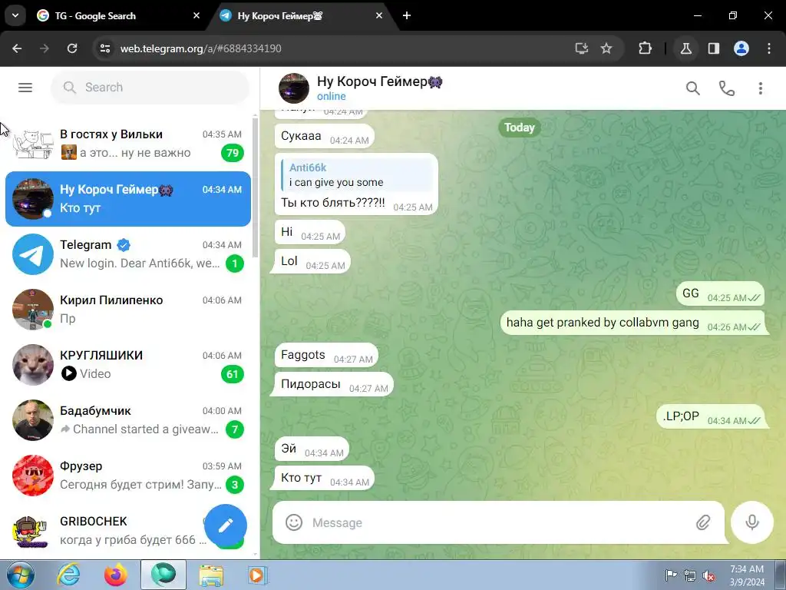Record a voice message with microphone button
786x590 pixels.
coord(752,522)
